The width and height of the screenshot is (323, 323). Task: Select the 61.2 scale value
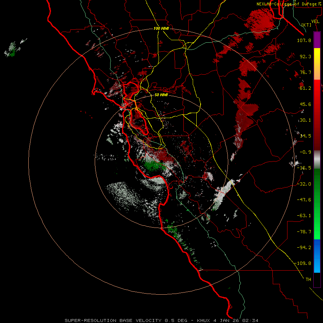[x=305, y=88]
